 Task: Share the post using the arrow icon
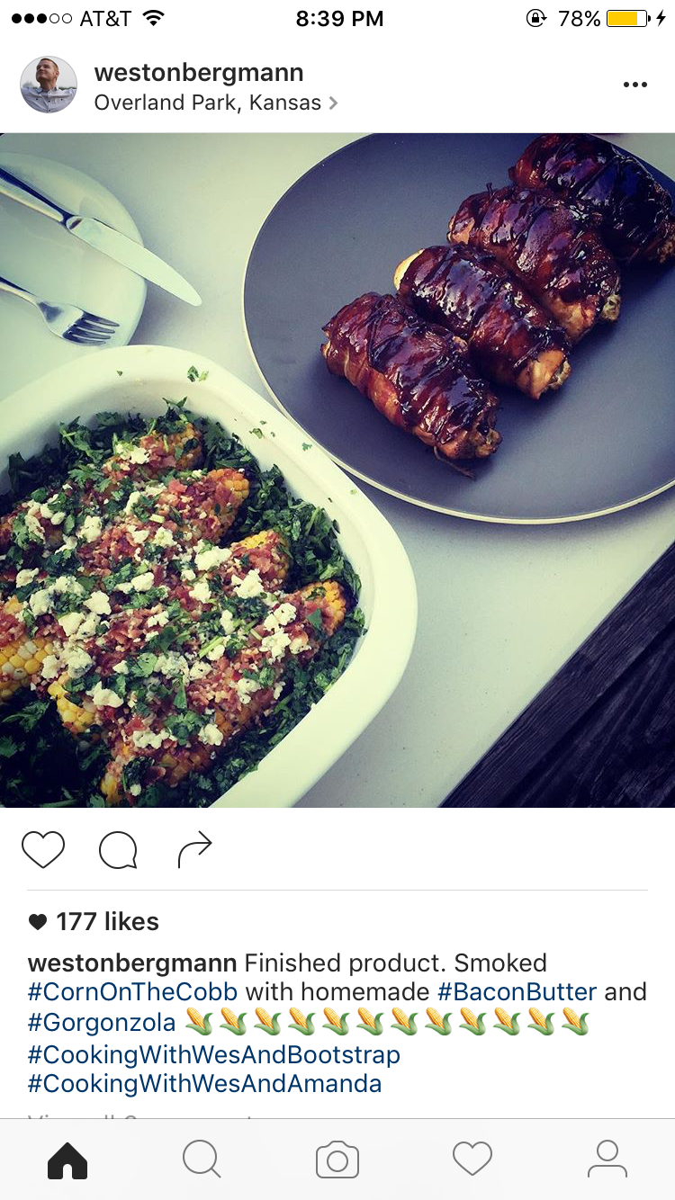pyautogui.click(x=194, y=849)
